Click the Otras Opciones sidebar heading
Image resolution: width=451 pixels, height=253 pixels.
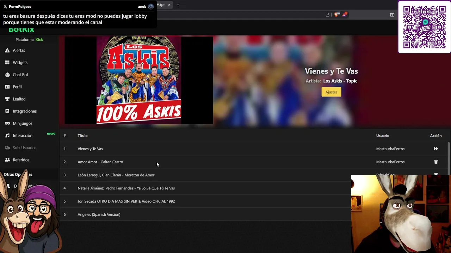[x=18, y=174]
